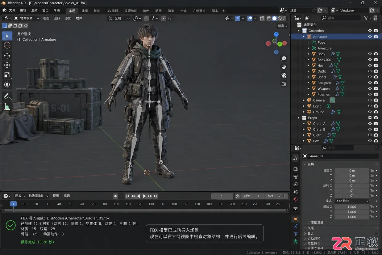Click the viewport zoom magnifier icon
382x255 pixels.
[x=284, y=58]
